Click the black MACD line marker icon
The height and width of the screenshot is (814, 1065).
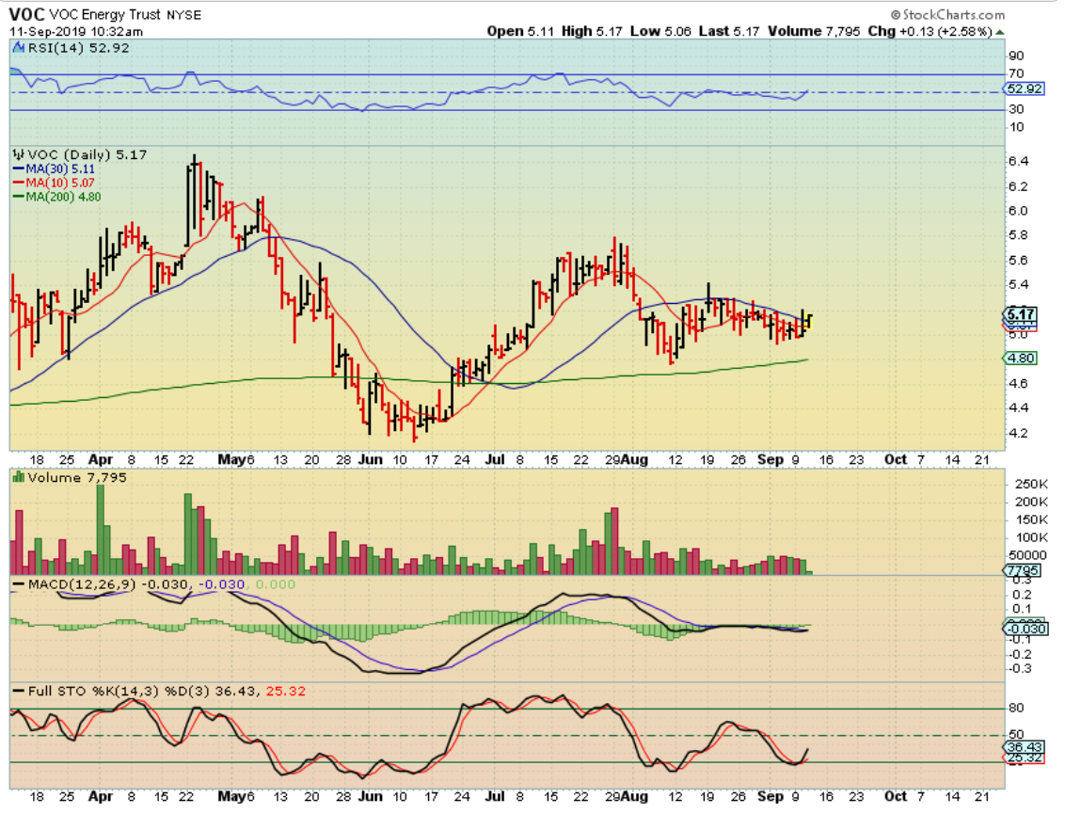click(18, 585)
